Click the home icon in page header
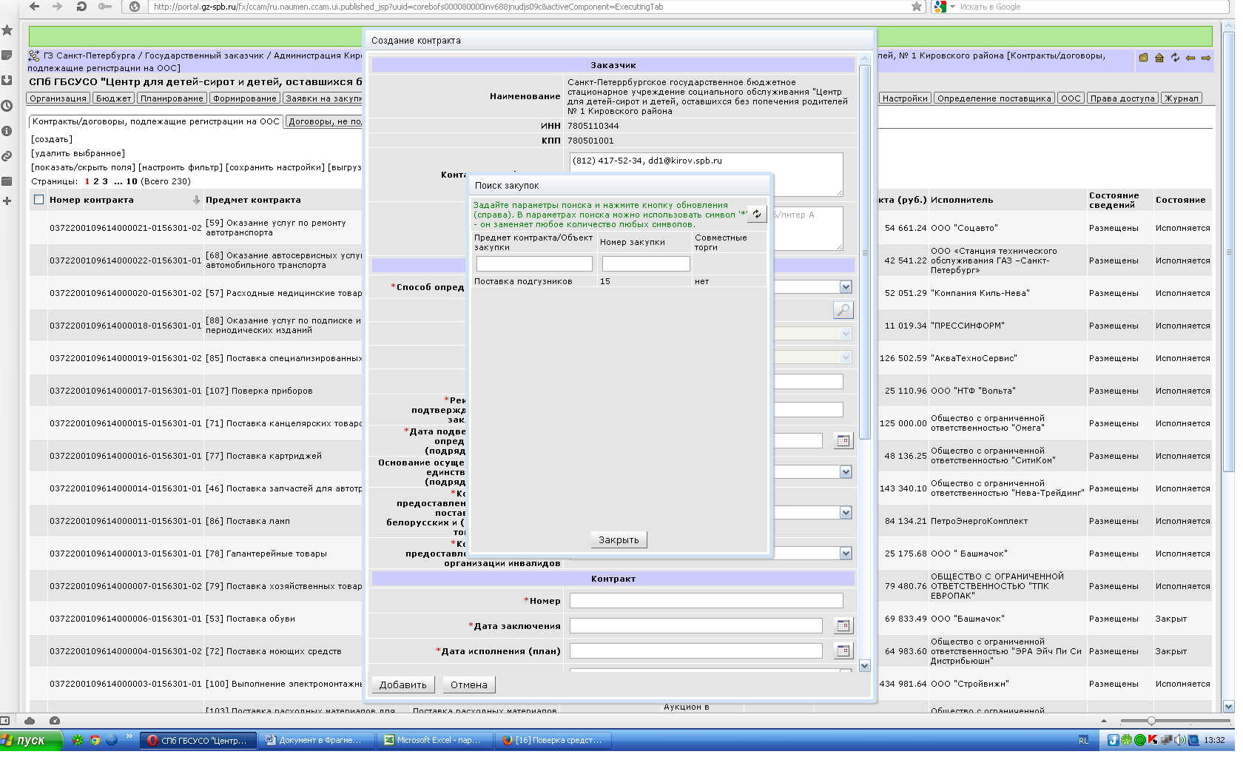 coord(1159,58)
